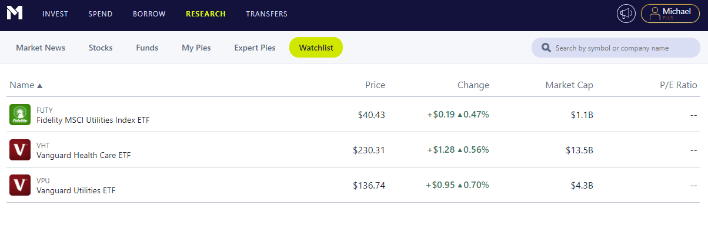Open the announcements megaphone icon

626,14
